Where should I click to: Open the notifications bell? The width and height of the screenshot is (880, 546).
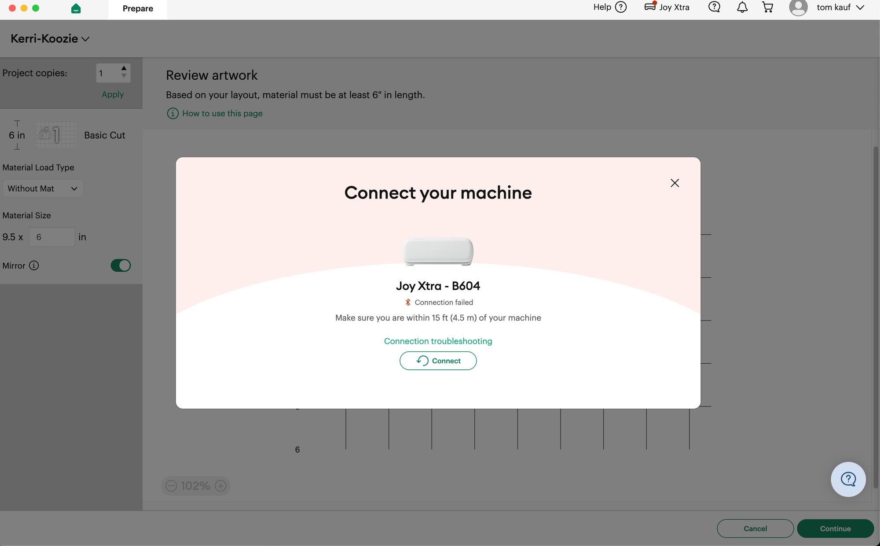click(x=742, y=7)
